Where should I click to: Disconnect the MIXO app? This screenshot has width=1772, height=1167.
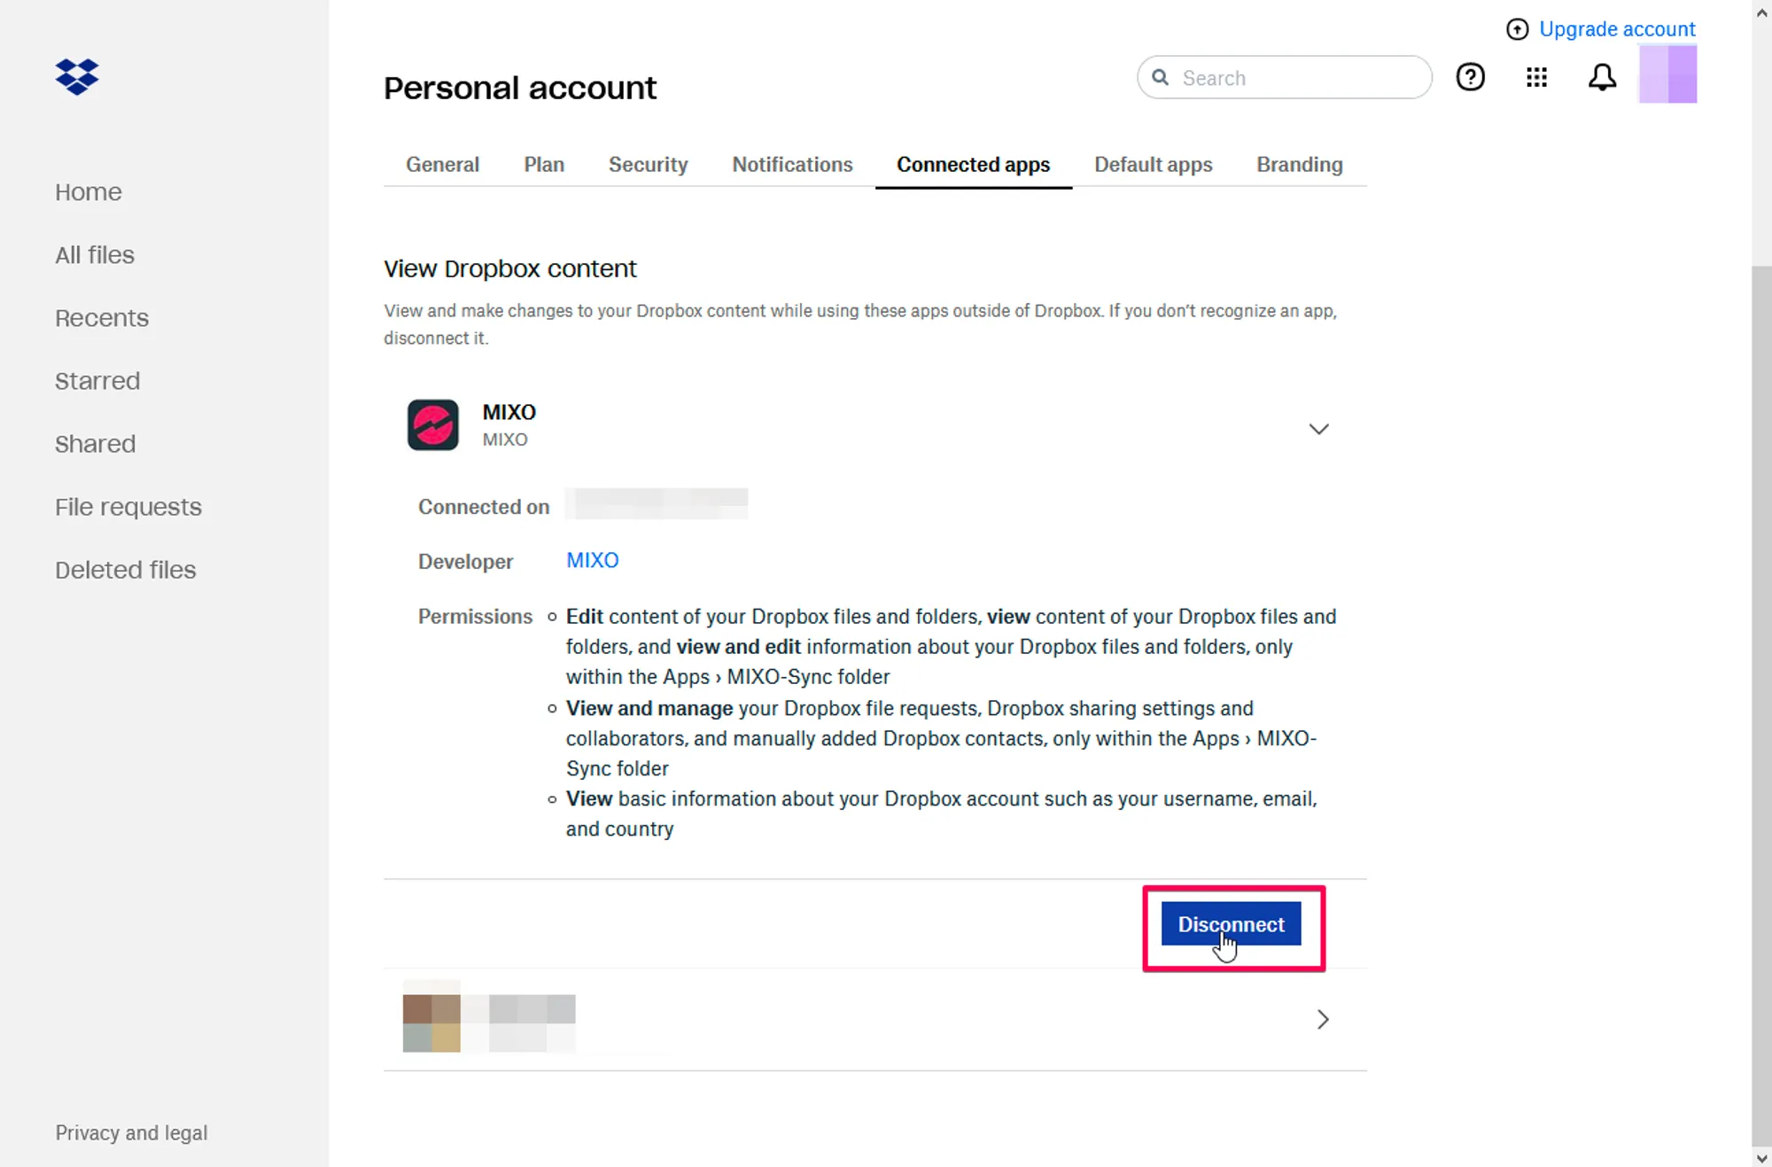coord(1231,924)
